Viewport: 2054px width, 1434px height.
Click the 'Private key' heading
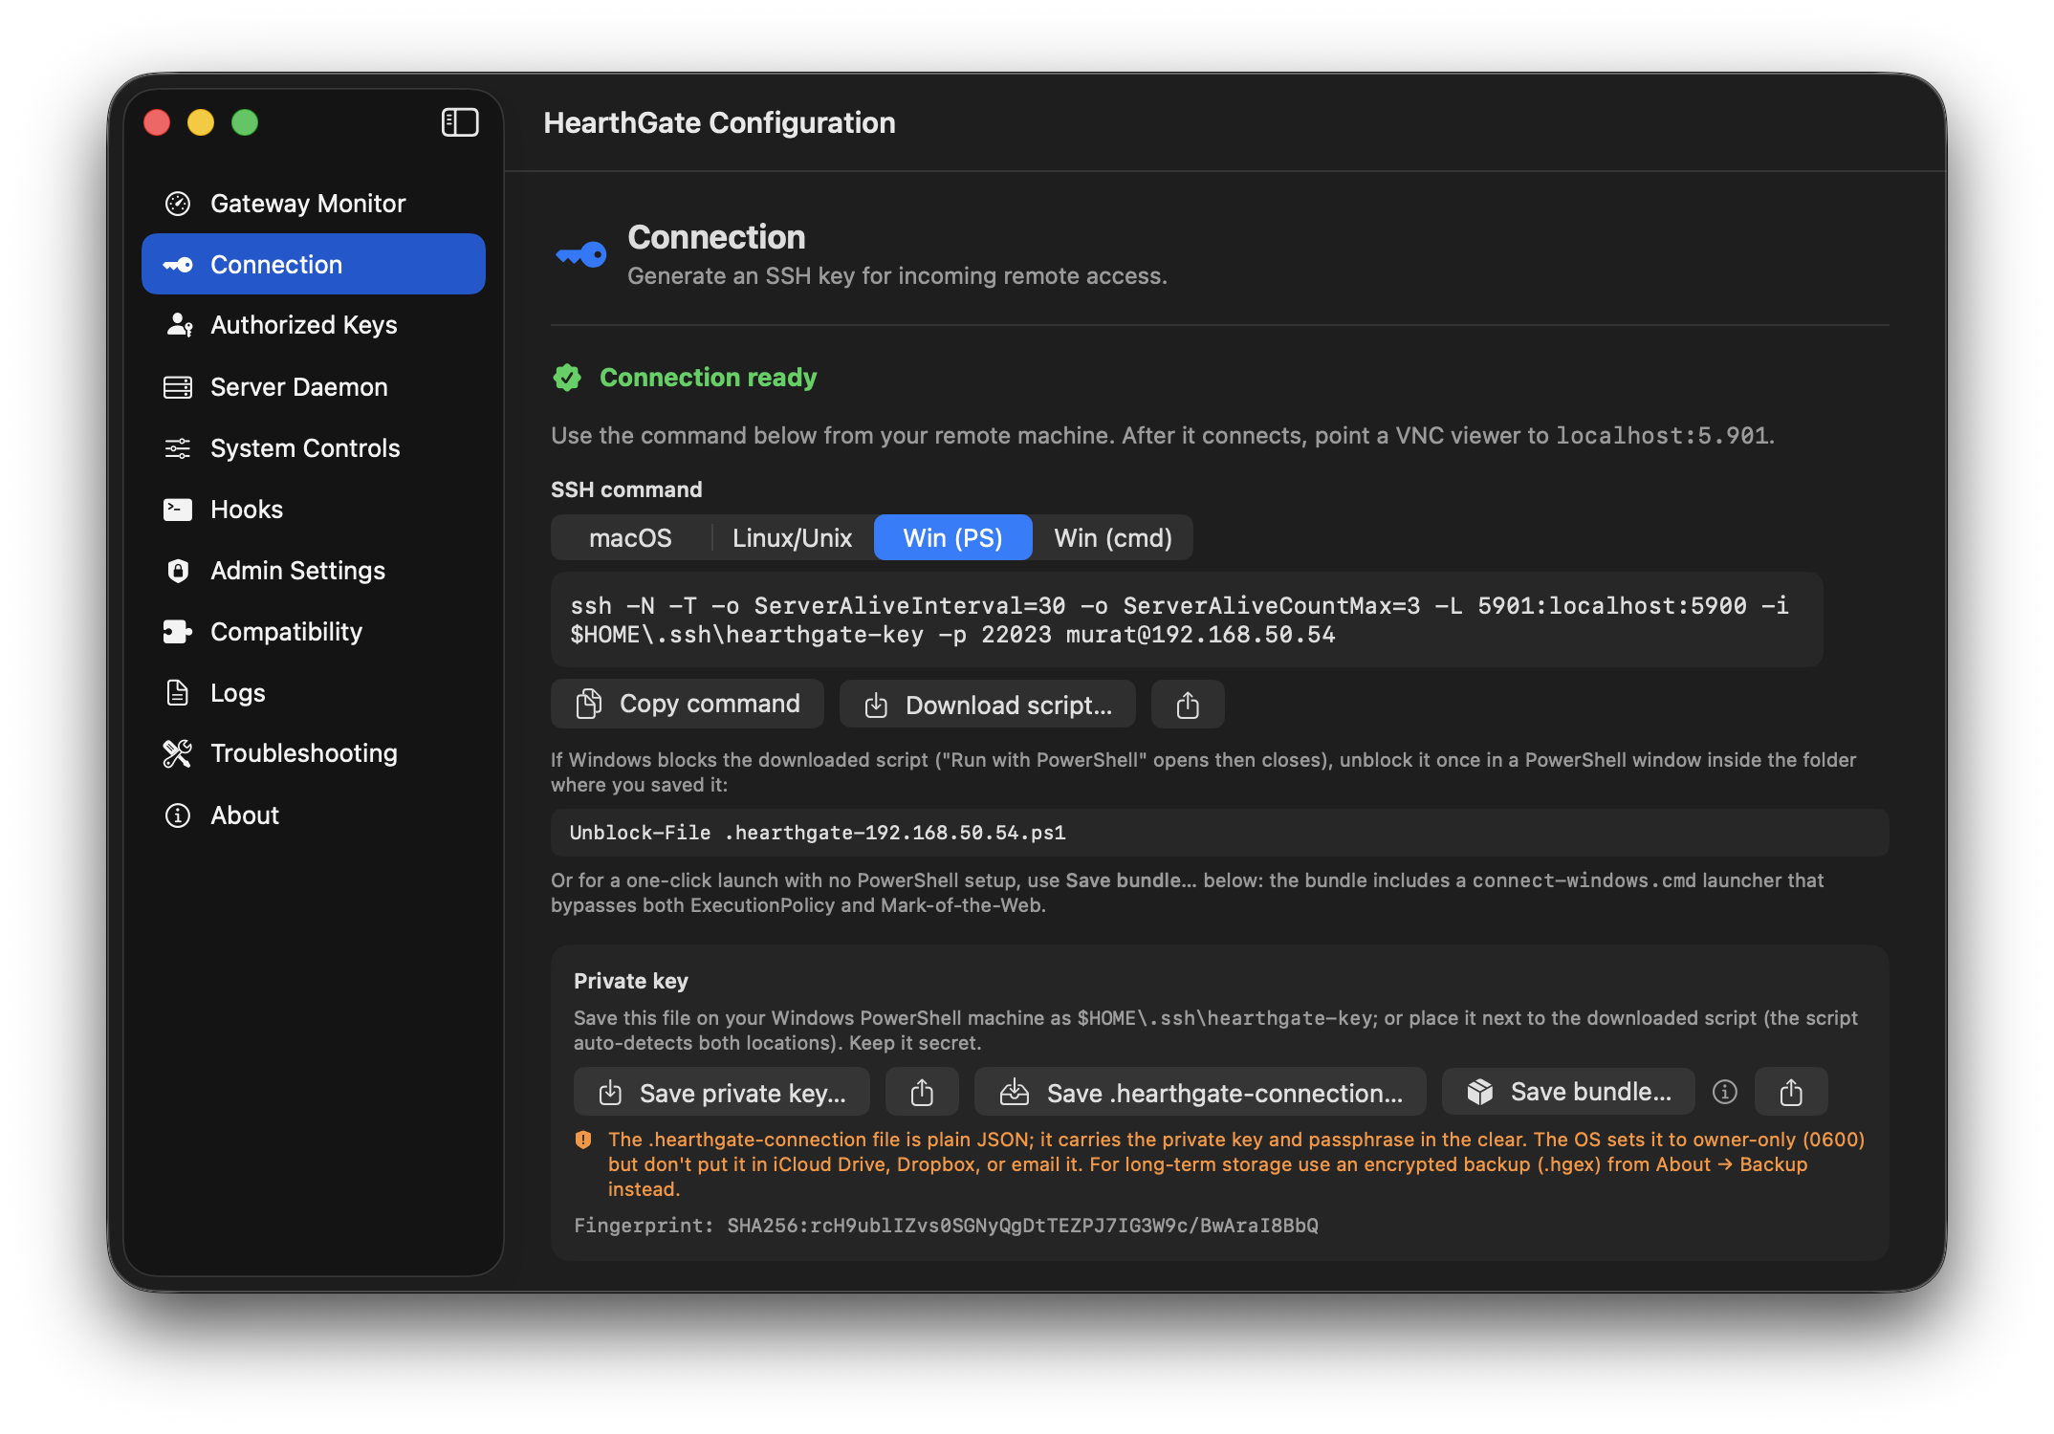[631, 981]
